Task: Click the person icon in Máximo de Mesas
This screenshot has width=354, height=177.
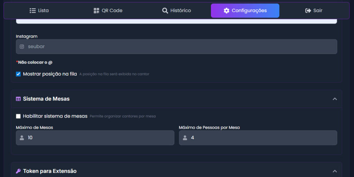Action: [x=22, y=138]
